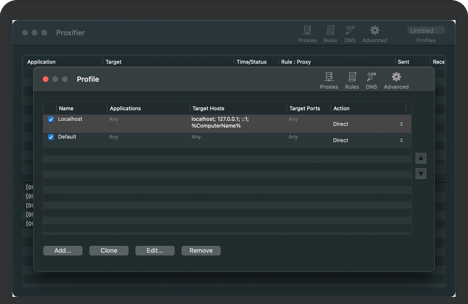The height and width of the screenshot is (304, 468).
Task: Move selected rule up with arrow button
Action: click(421, 158)
